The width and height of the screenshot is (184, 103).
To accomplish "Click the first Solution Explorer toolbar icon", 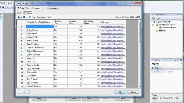I will pos(154,18).
